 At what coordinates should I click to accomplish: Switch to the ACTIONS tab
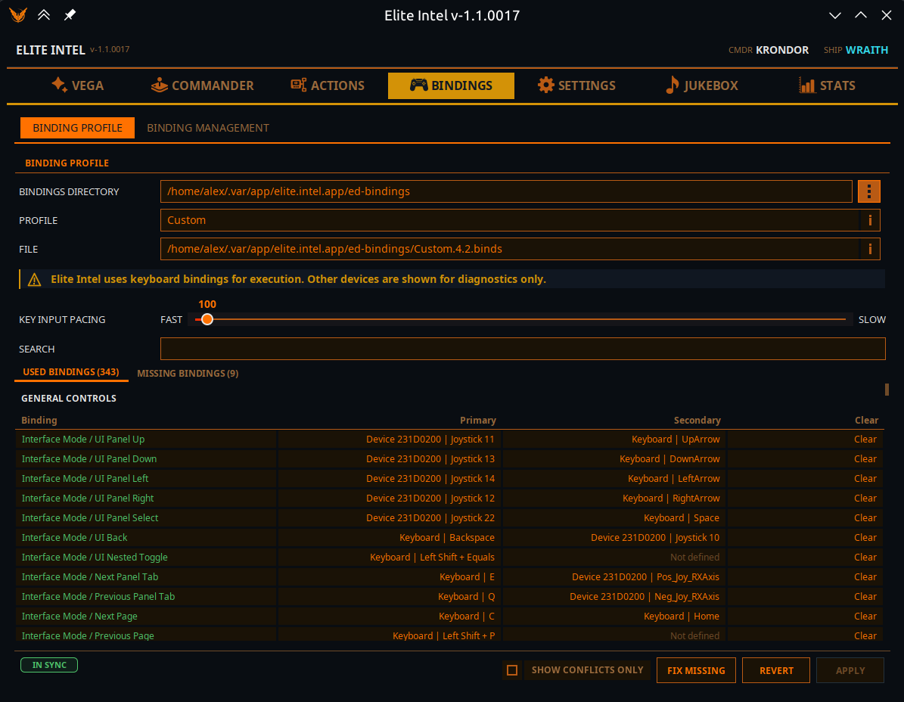tap(328, 85)
